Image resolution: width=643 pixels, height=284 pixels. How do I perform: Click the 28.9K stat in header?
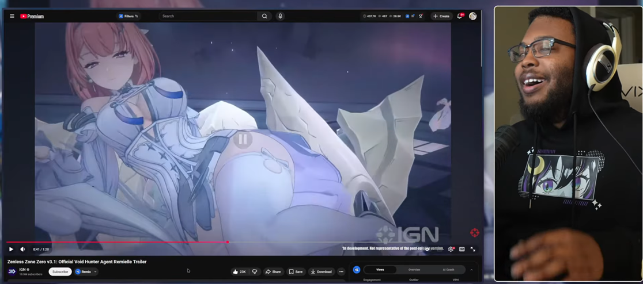pyautogui.click(x=395, y=16)
